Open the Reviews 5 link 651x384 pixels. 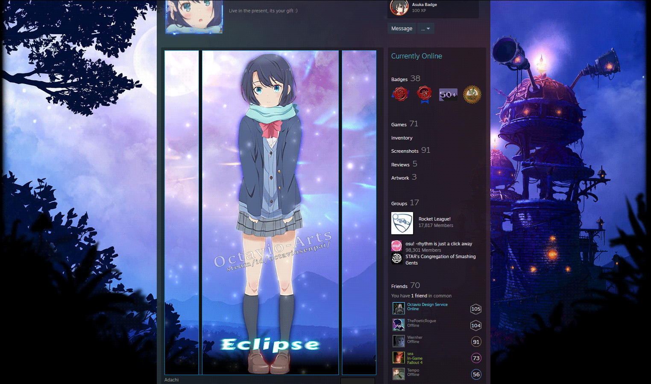point(404,164)
